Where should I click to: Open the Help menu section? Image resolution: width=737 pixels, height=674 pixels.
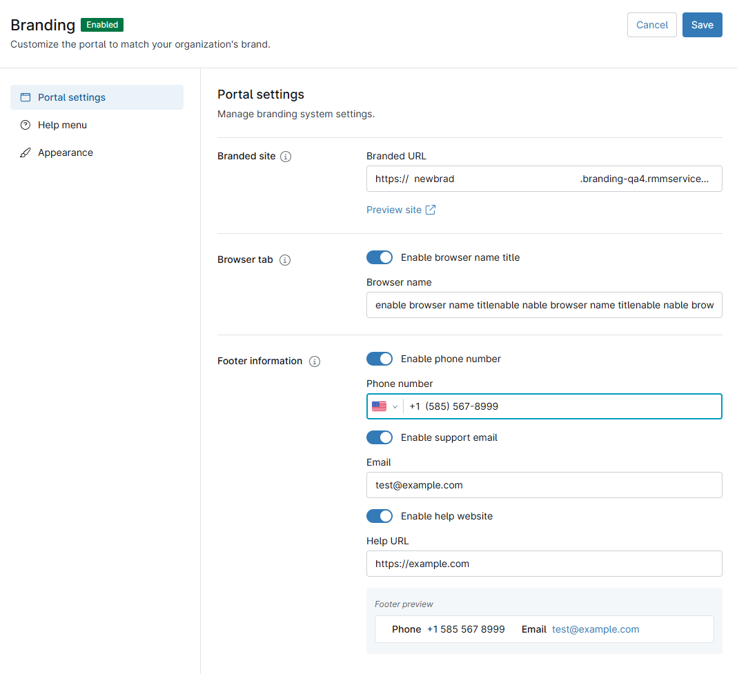tap(62, 125)
